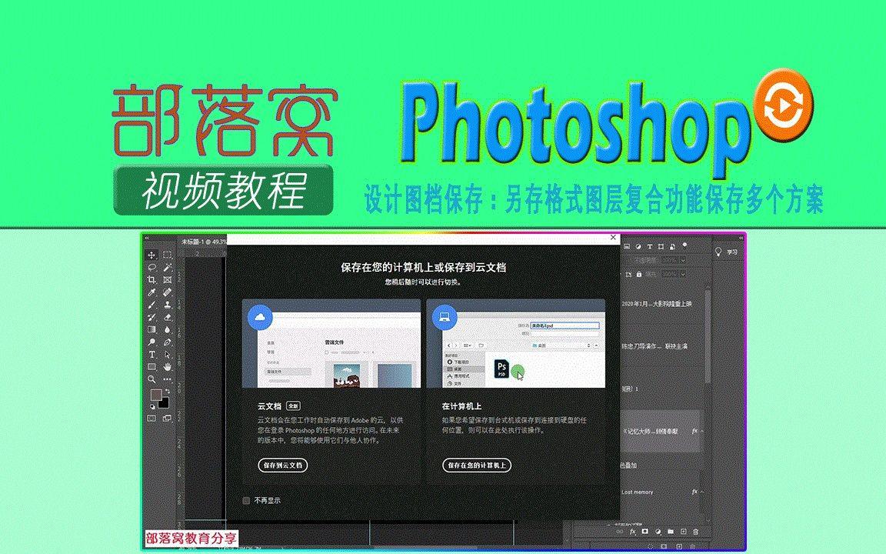886x554 pixels.
Task: Open the Edit Toolbar three-dots menu
Action: (167, 379)
